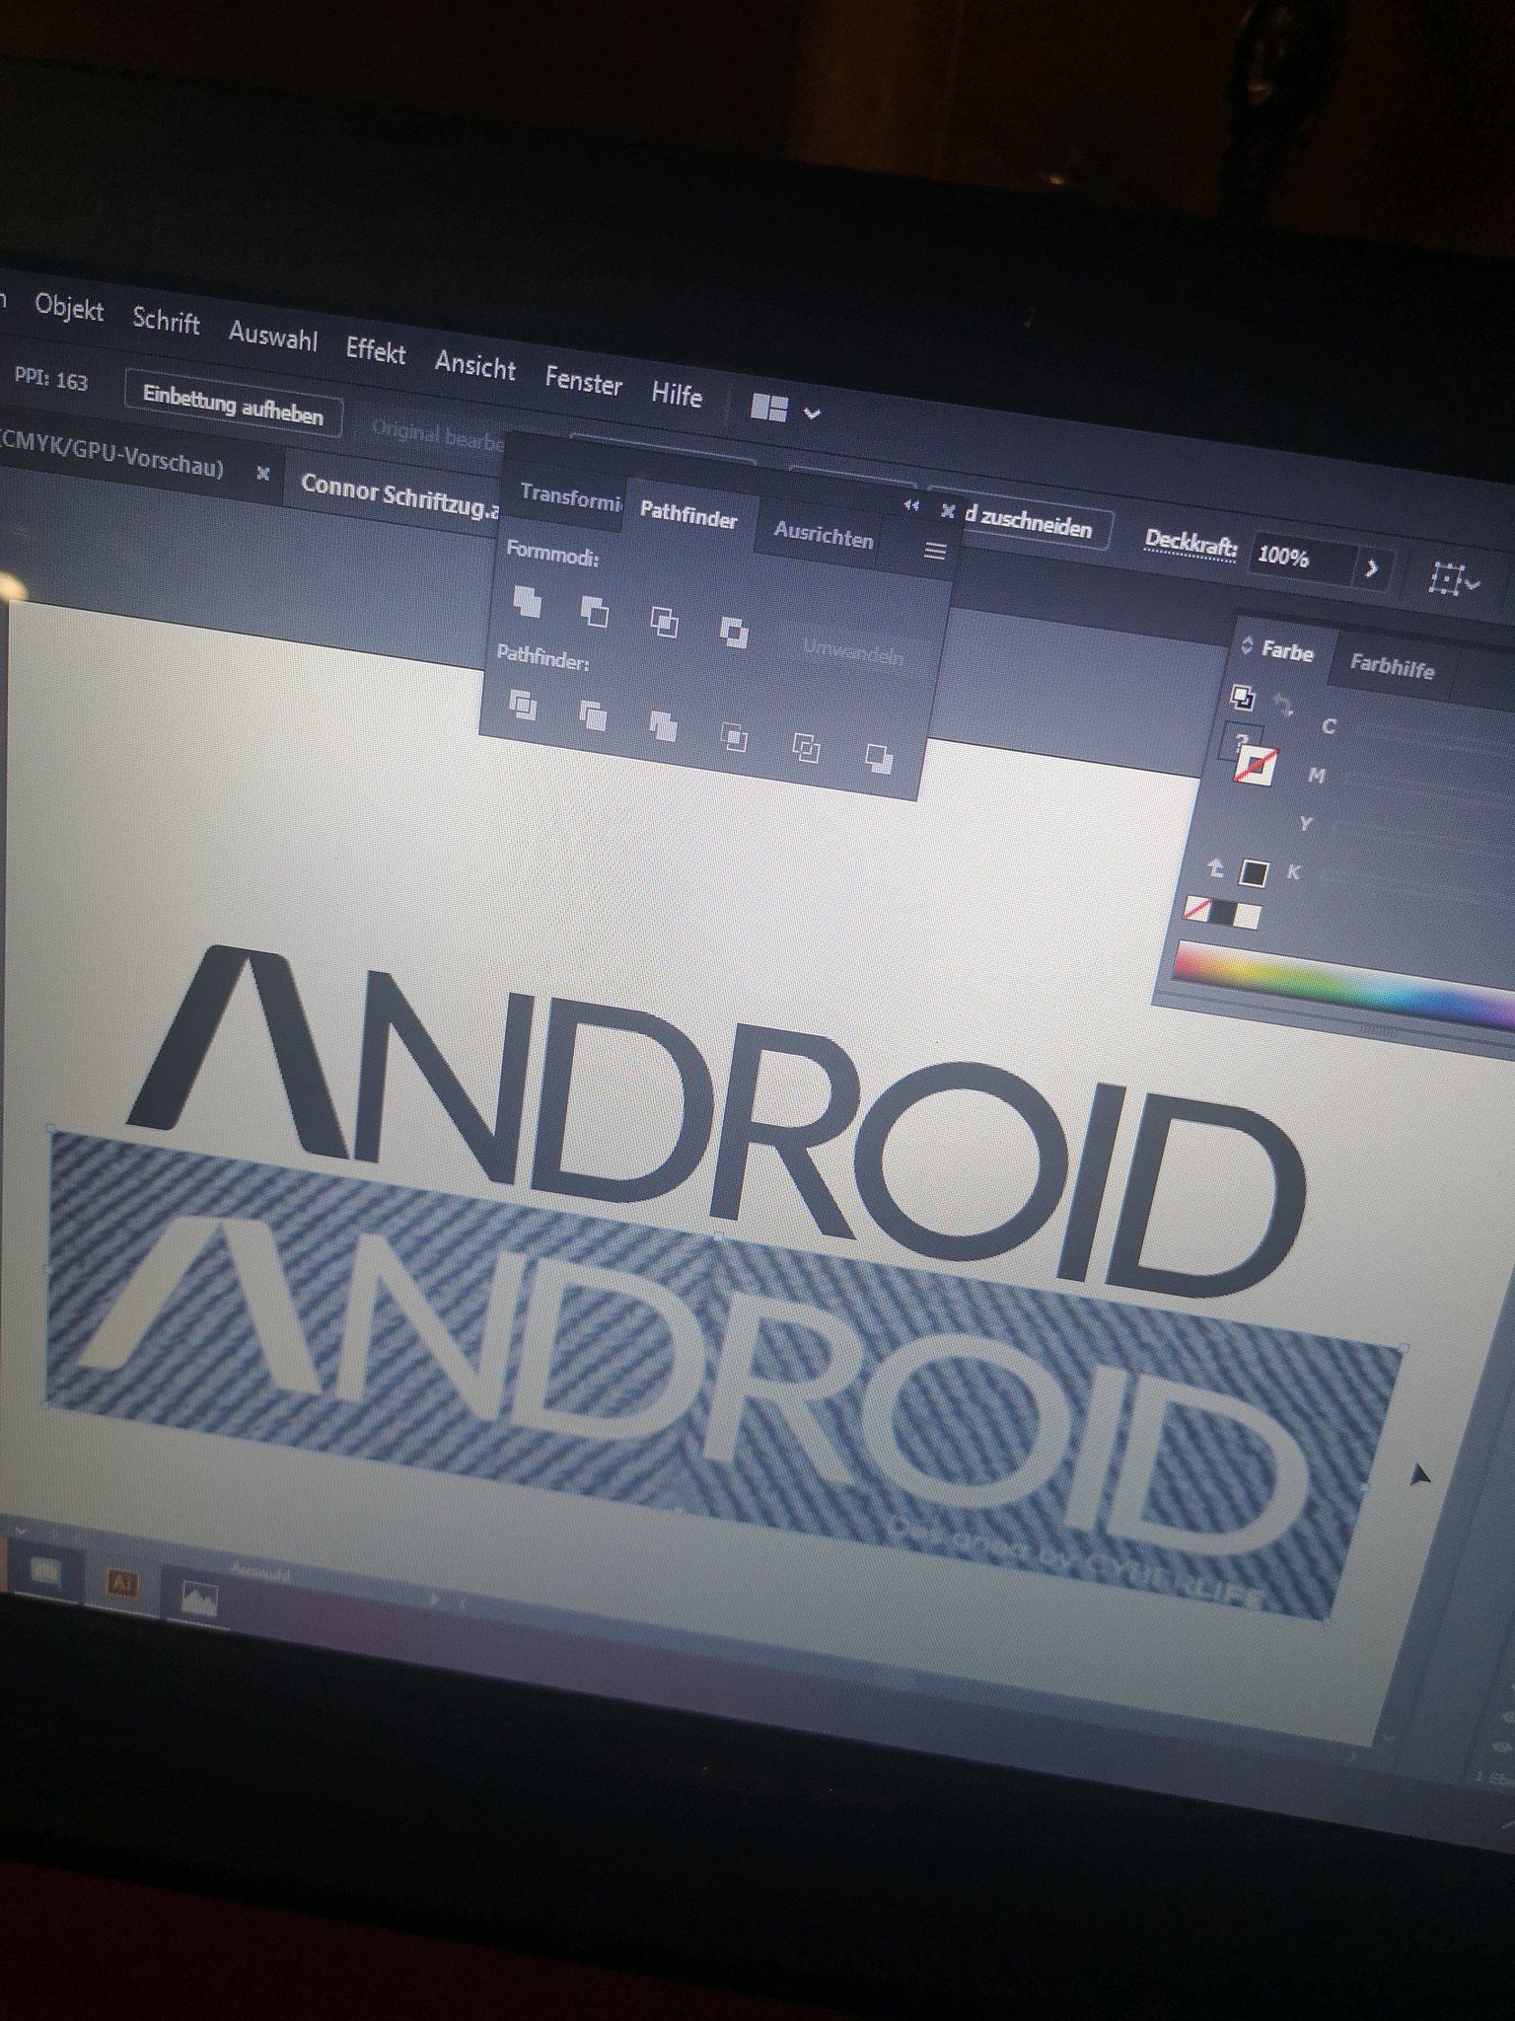Click the Trim pathfinder icon
The height and width of the screenshot is (2021, 1515).
[592, 714]
